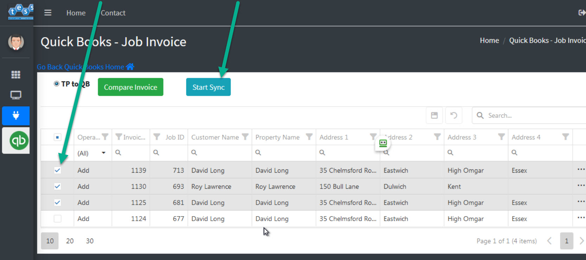The width and height of the screenshot is (586, 260).
Task: Open more options for invoice 1139 row
Action: tap(581, 169)
